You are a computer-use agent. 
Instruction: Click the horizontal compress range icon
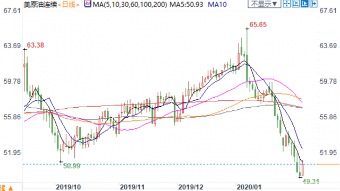pyautogui.click(x=295, y=4)
